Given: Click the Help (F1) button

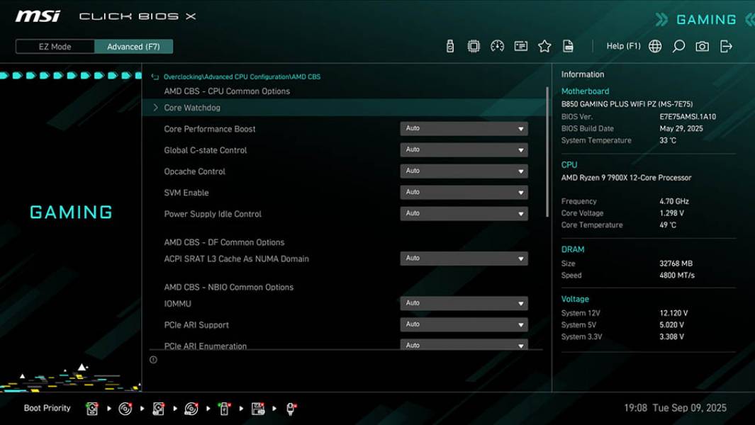Looking at the screenshot, I should pyautogui.click(x=623, y=45).
